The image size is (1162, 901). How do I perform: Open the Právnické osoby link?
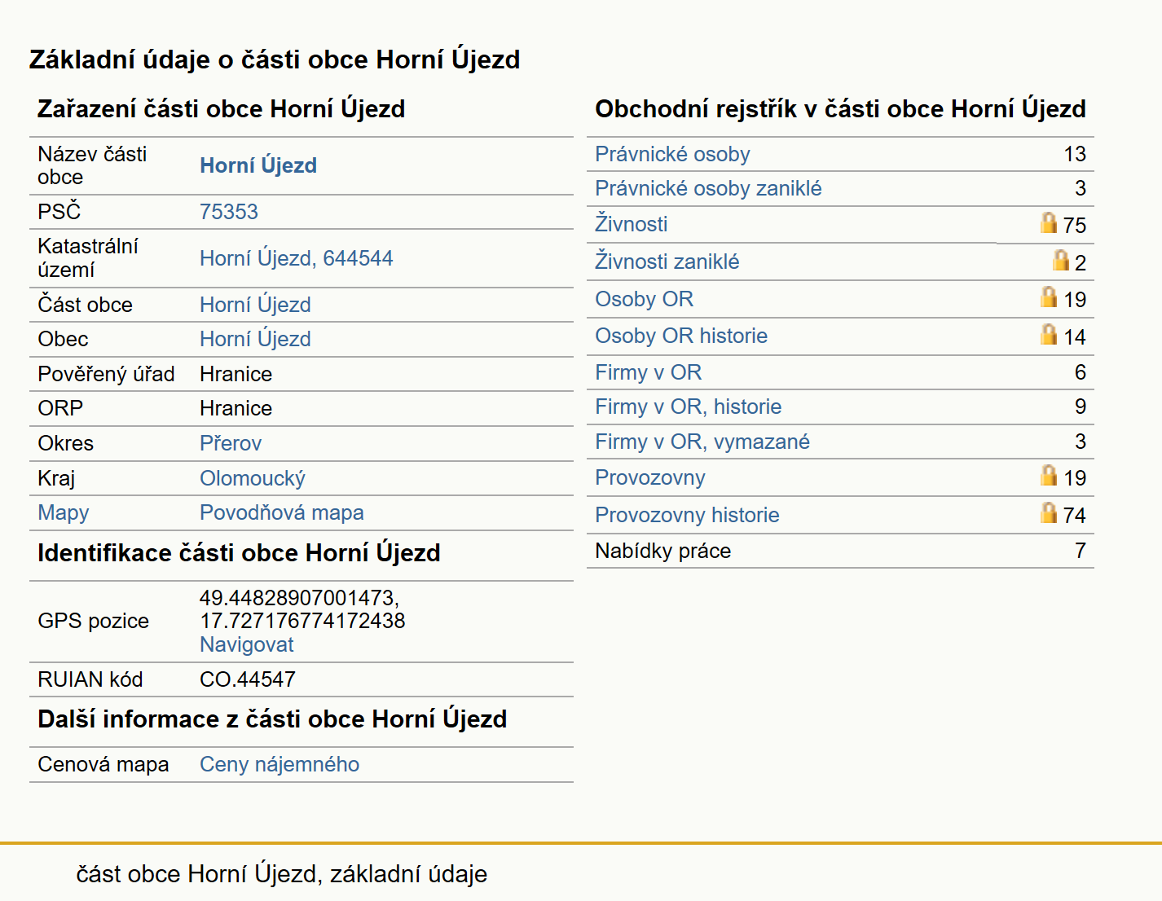[x=672, y=154]
